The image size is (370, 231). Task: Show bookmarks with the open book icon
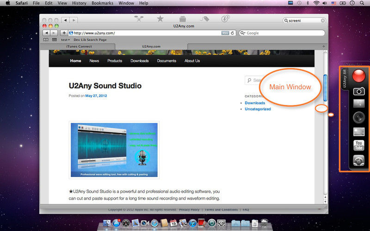point(46,40)
